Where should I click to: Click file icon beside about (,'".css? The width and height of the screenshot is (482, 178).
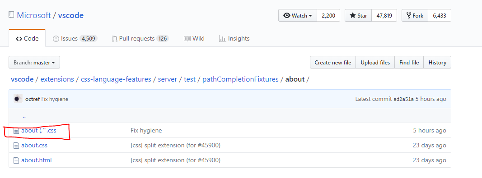16,131
